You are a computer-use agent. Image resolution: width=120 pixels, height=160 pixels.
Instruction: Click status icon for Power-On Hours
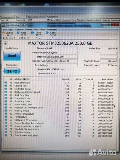[6, 98]
